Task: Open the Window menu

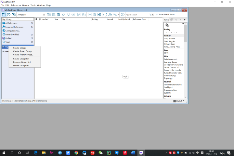Action: click(x=41, y=5)
